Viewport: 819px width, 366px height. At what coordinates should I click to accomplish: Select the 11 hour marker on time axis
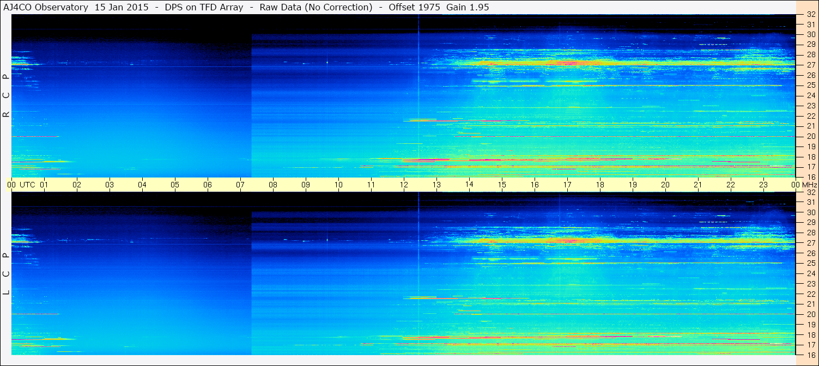pyautogui.click(x=371, y=185)
